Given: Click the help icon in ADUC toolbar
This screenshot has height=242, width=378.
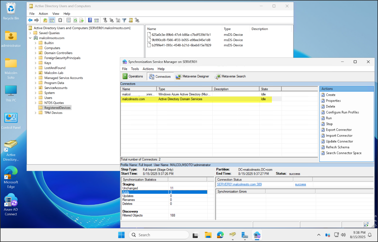Looking at the screenshot, I should coord(90,20).
